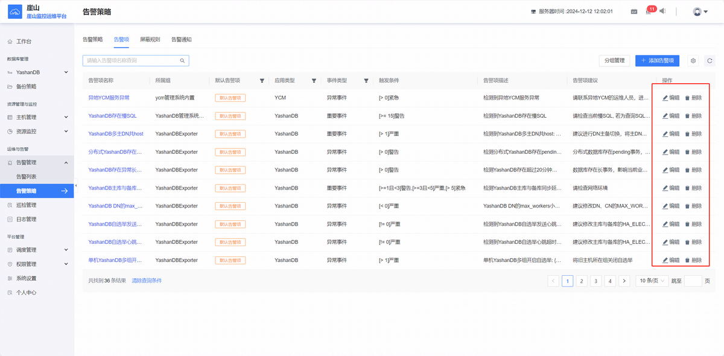Click the 添加告警项 button
This screenshot has width=724, height=356.
coord(657,60)
